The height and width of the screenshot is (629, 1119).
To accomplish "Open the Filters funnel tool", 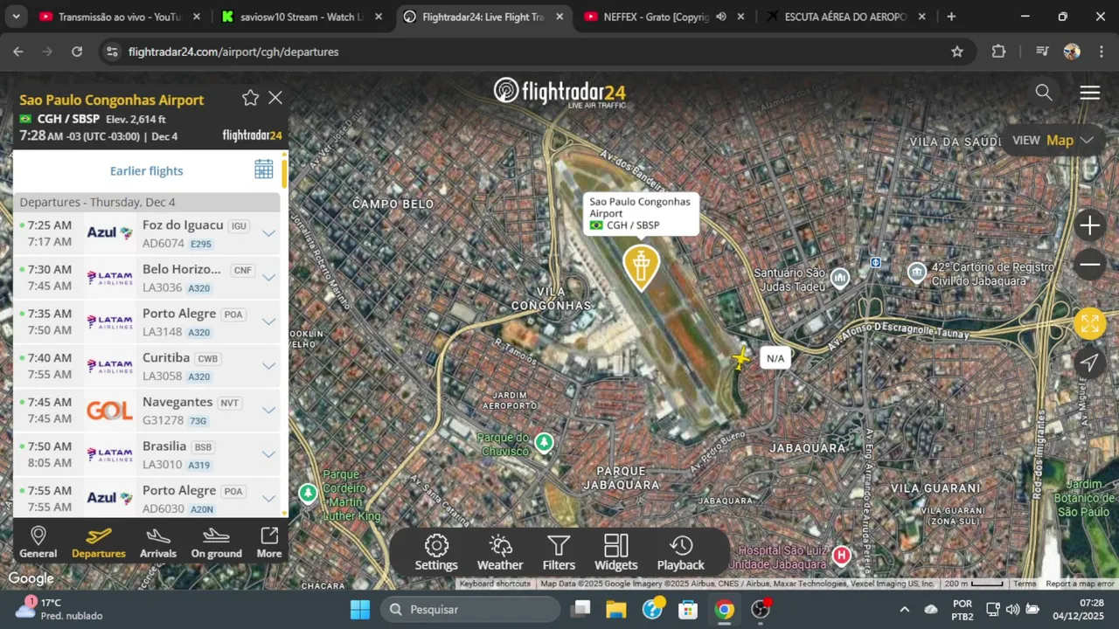I will (559, 553).
